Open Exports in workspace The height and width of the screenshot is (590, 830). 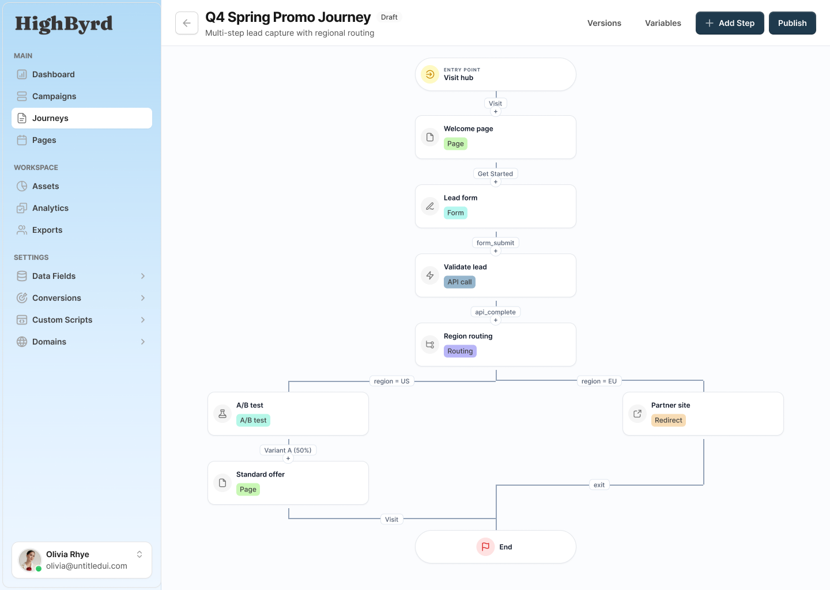82,230
